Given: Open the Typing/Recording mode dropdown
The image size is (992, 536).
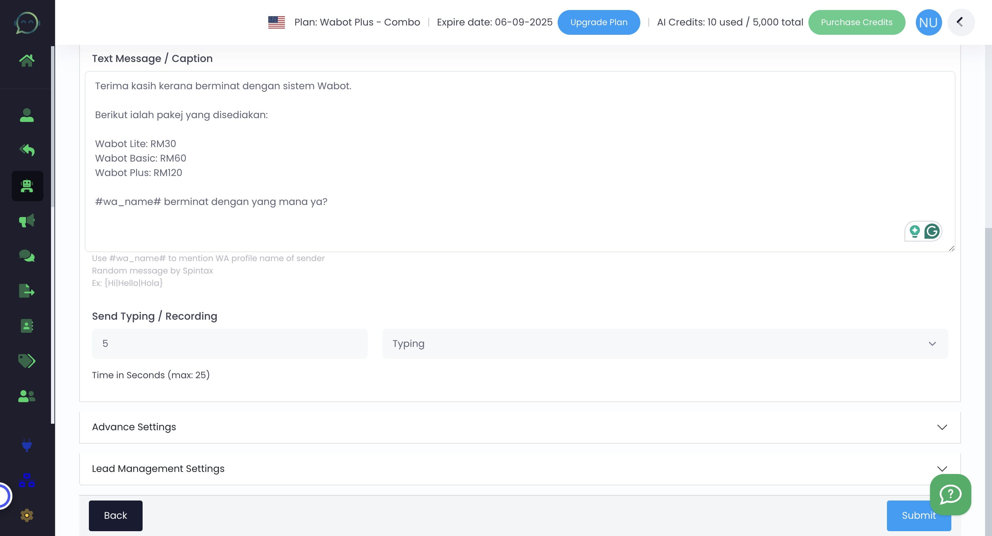Looking at the screenshot, I should 662,343.
